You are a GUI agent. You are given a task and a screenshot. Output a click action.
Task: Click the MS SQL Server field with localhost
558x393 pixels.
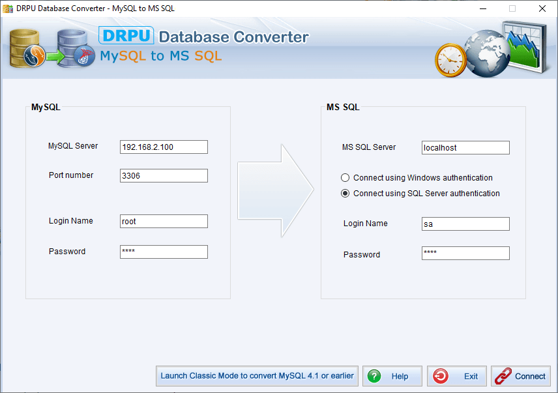pyautogui.click(x=465, y=147)
